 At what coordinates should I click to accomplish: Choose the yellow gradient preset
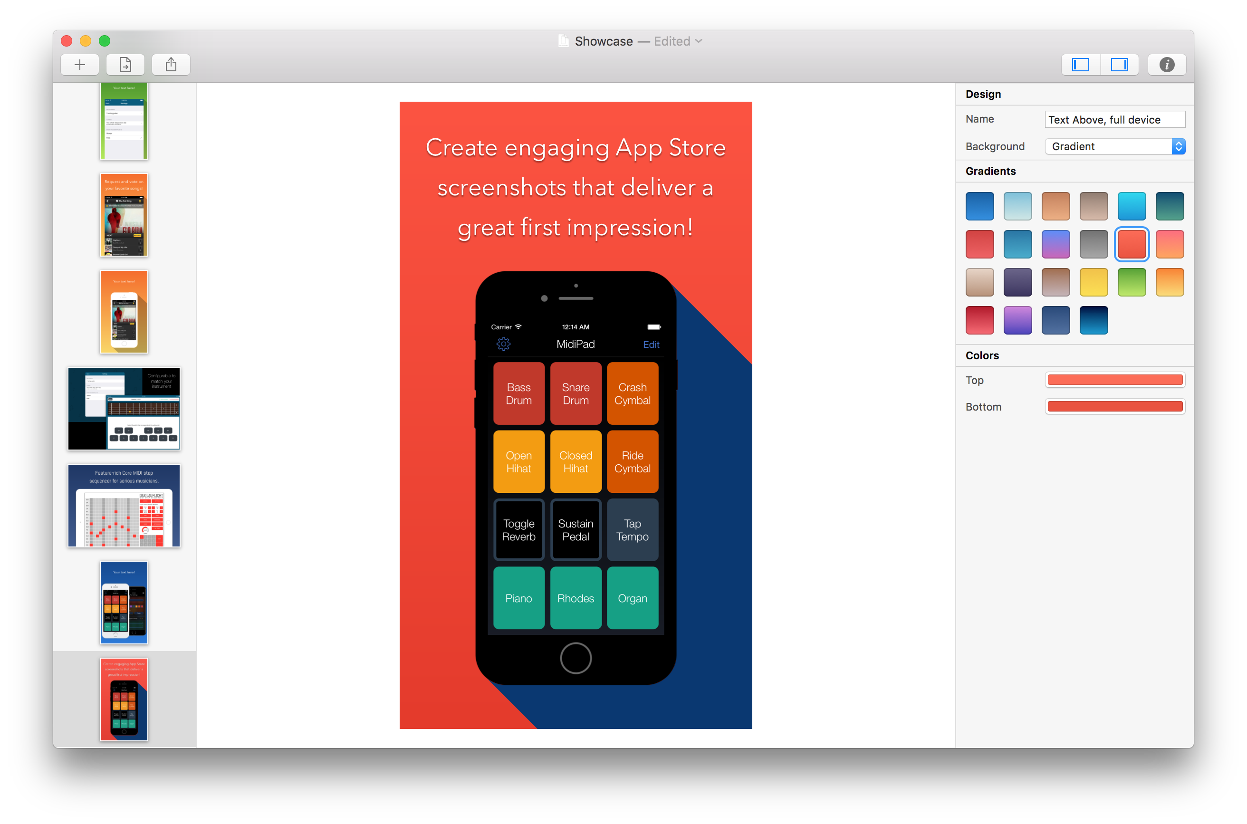coord(1094,282)
